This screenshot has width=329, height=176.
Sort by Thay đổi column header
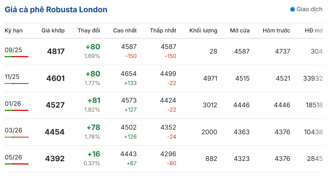coord(89,31)
